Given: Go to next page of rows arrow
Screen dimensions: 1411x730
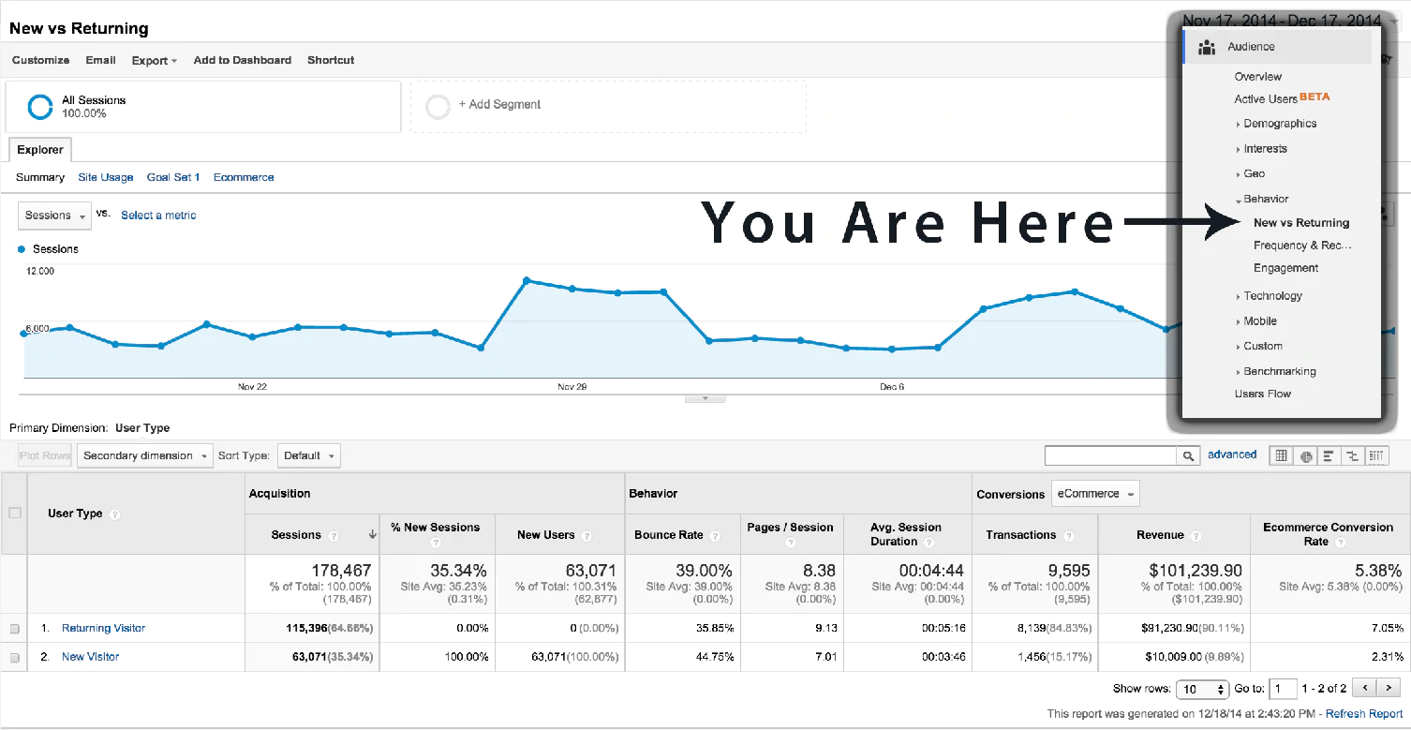Looking at the screenshot, I should click(1389, 688).
